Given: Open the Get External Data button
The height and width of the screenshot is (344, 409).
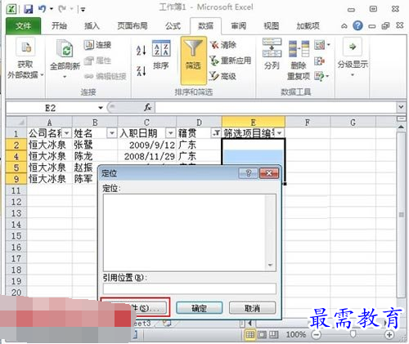Looking at the screenshot, I should click(x=25, y=59).
